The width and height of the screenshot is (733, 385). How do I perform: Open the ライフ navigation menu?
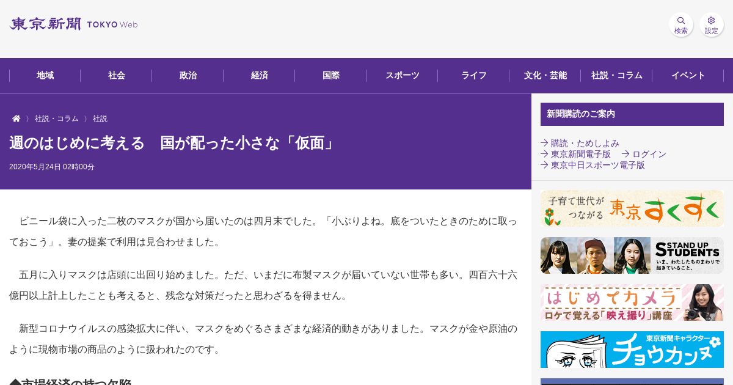click(x=474, y=76)
